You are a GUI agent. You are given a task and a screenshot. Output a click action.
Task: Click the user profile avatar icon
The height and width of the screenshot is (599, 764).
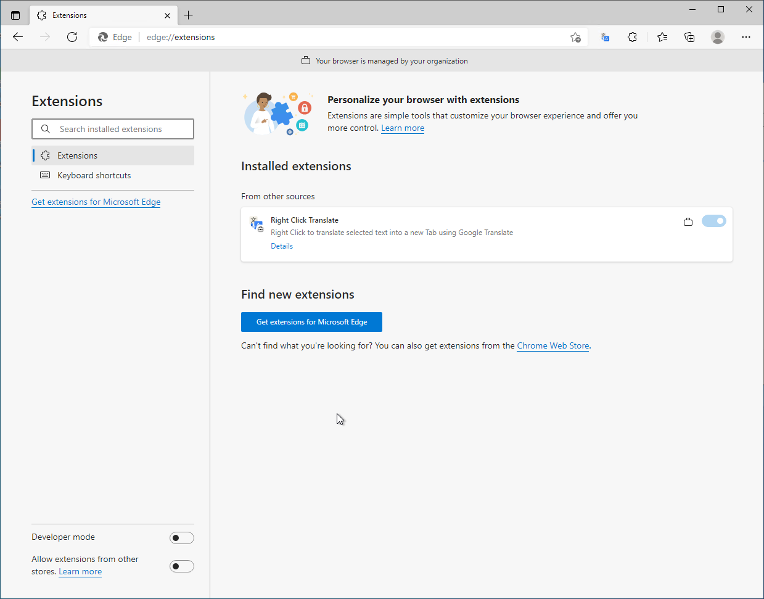pos(717,37)
